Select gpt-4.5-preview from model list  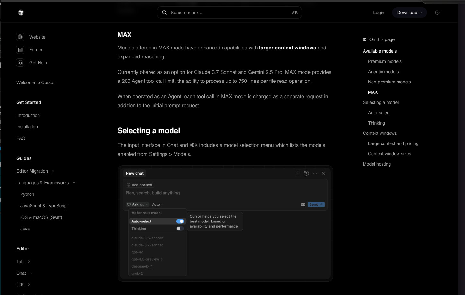(x=147, y=259)
